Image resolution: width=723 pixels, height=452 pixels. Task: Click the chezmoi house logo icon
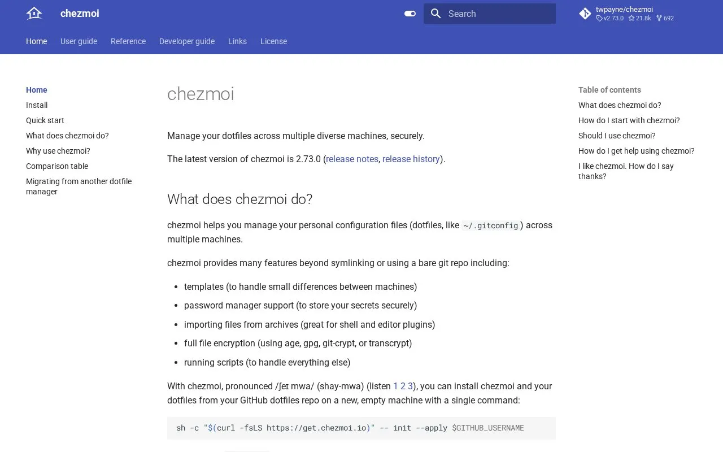click(x=34, y=14)
